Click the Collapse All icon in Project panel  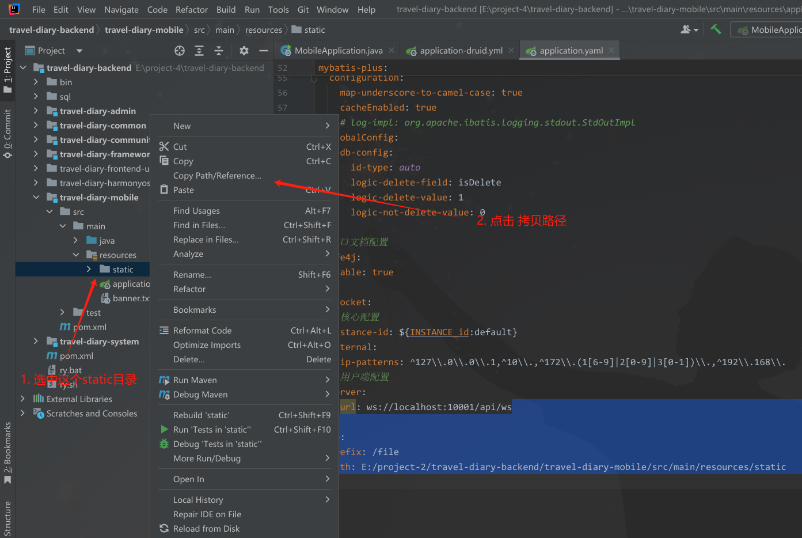(219, 51)
